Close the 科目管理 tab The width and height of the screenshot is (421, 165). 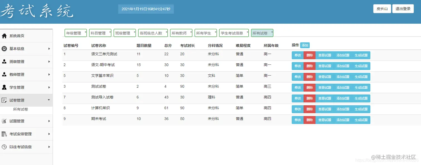(x=110, y=32)
